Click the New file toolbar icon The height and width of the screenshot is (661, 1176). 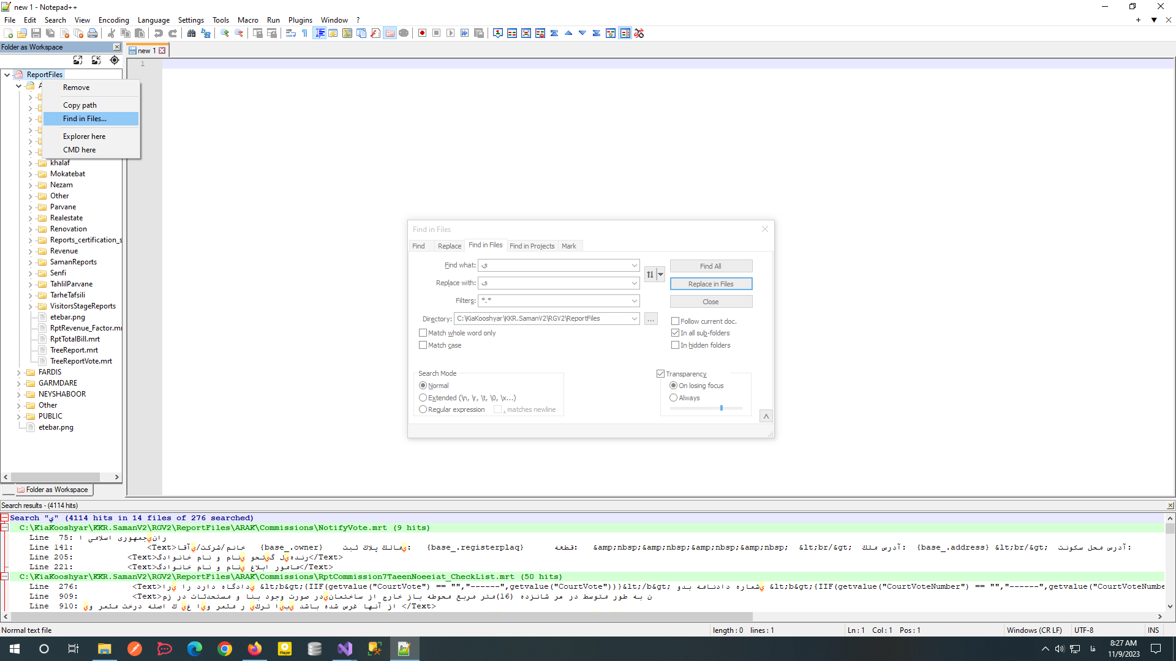(8, 33)
